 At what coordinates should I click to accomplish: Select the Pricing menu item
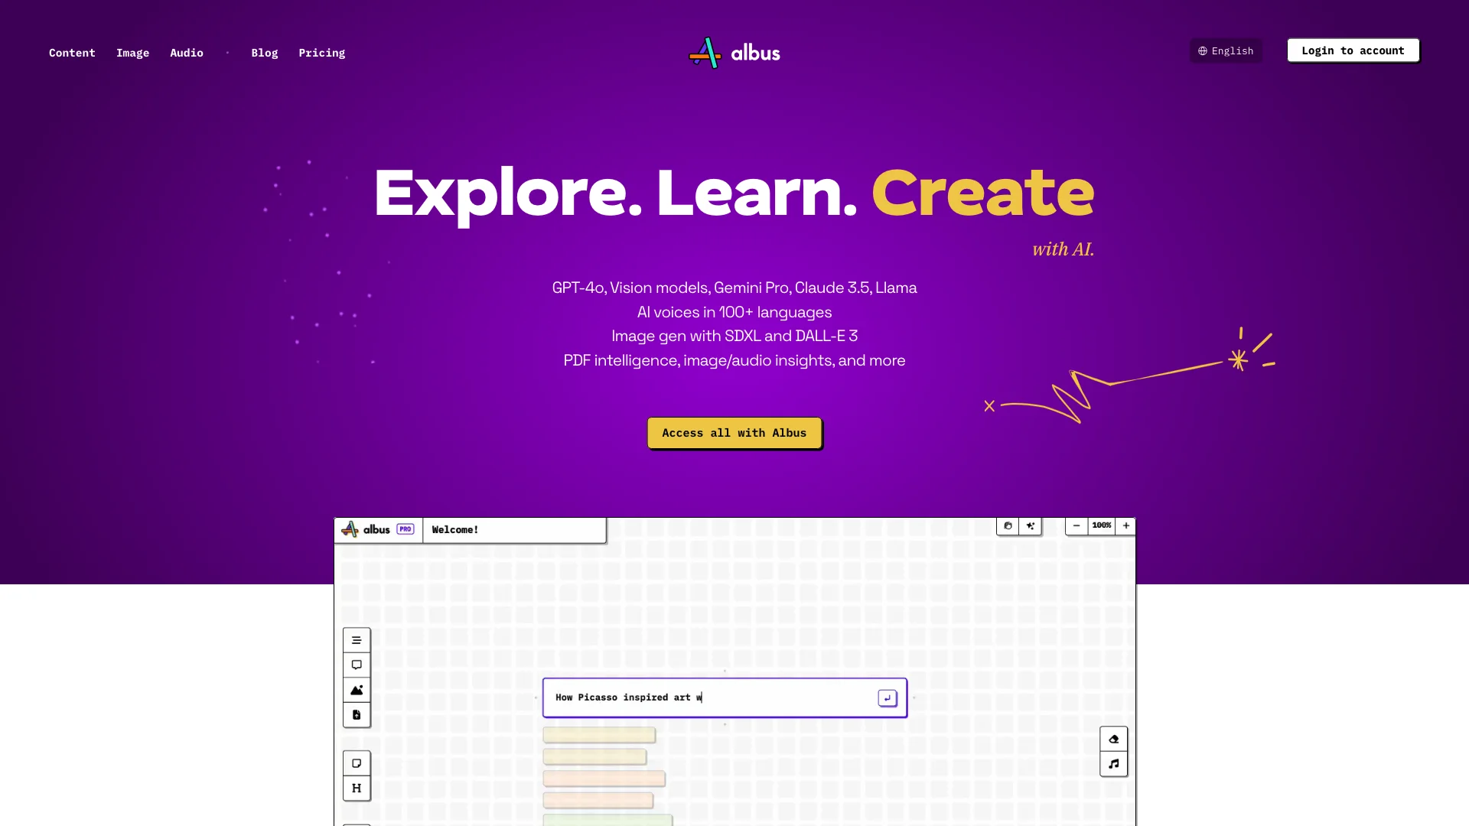click(322, 53)
